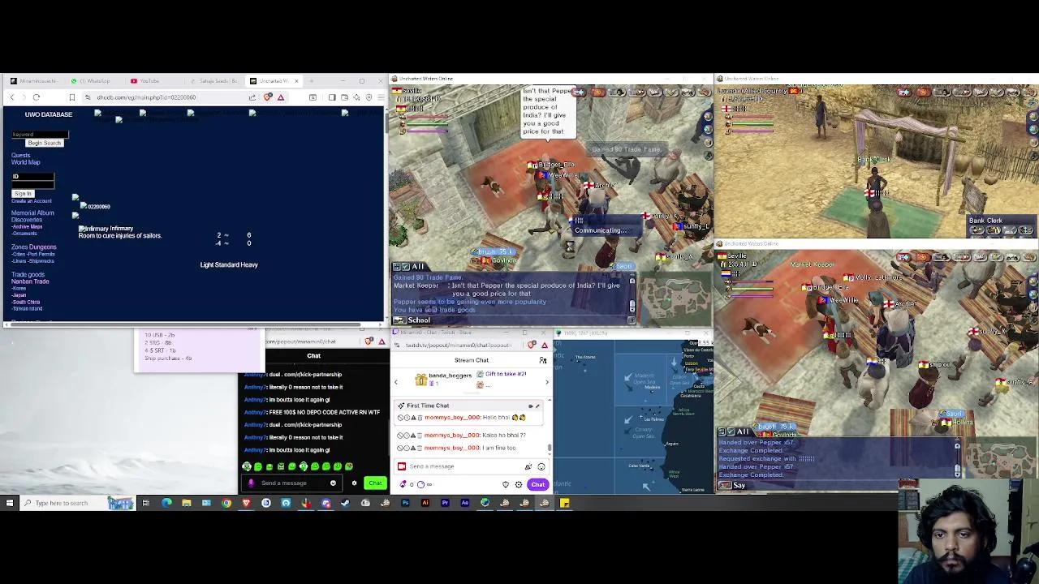Open Twitch community users list icon
Viewport: 1039px width, 584px height.
543,360
